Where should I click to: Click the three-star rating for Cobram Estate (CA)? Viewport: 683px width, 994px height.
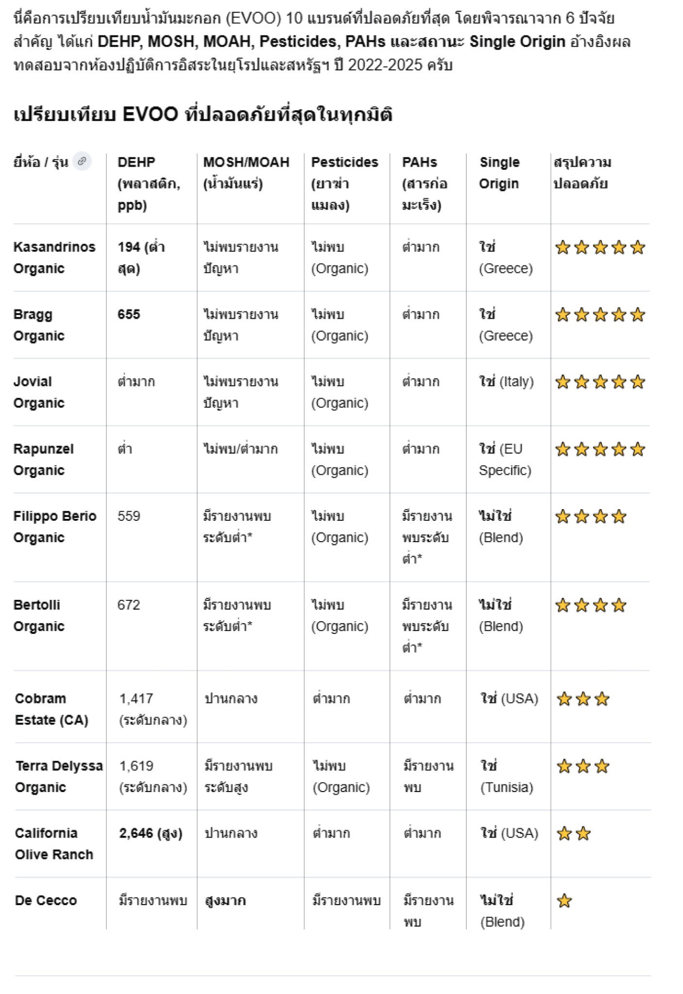[583, 699]
